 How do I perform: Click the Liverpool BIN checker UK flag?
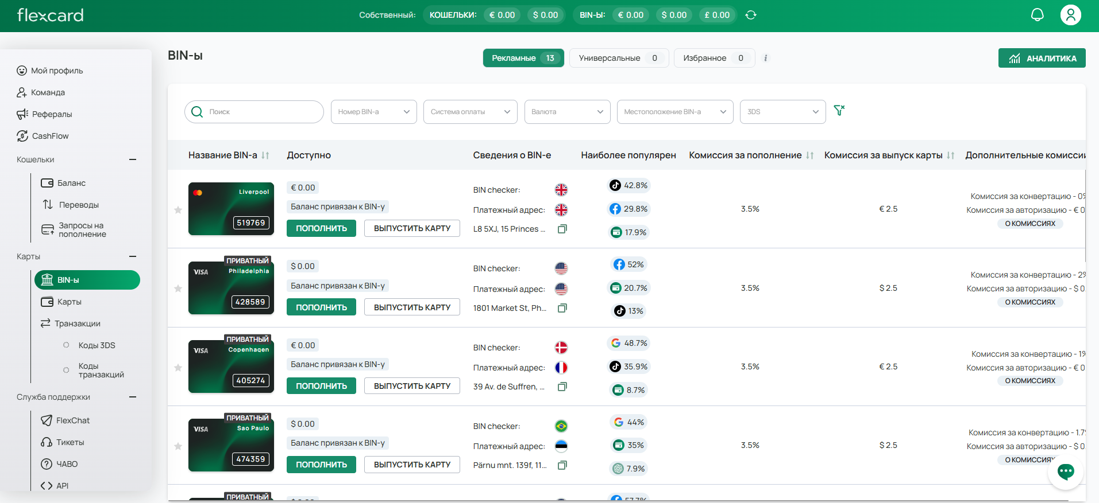561,190
